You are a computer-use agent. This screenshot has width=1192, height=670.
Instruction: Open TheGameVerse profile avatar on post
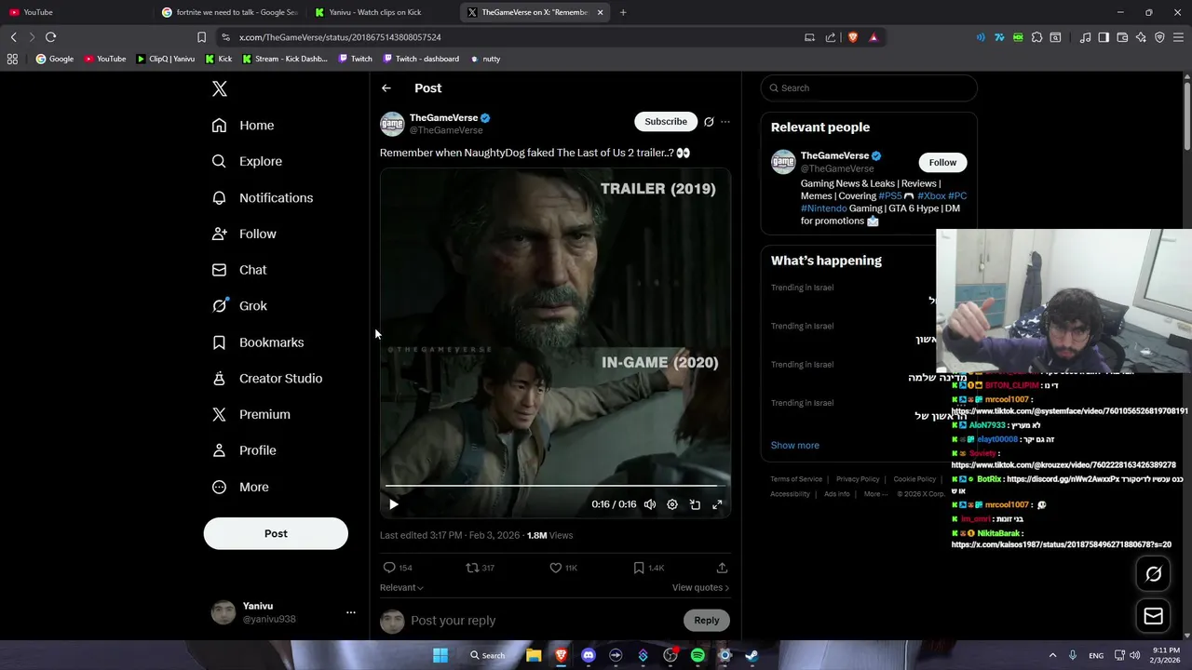pyautogui.click(x=392, y=124)
